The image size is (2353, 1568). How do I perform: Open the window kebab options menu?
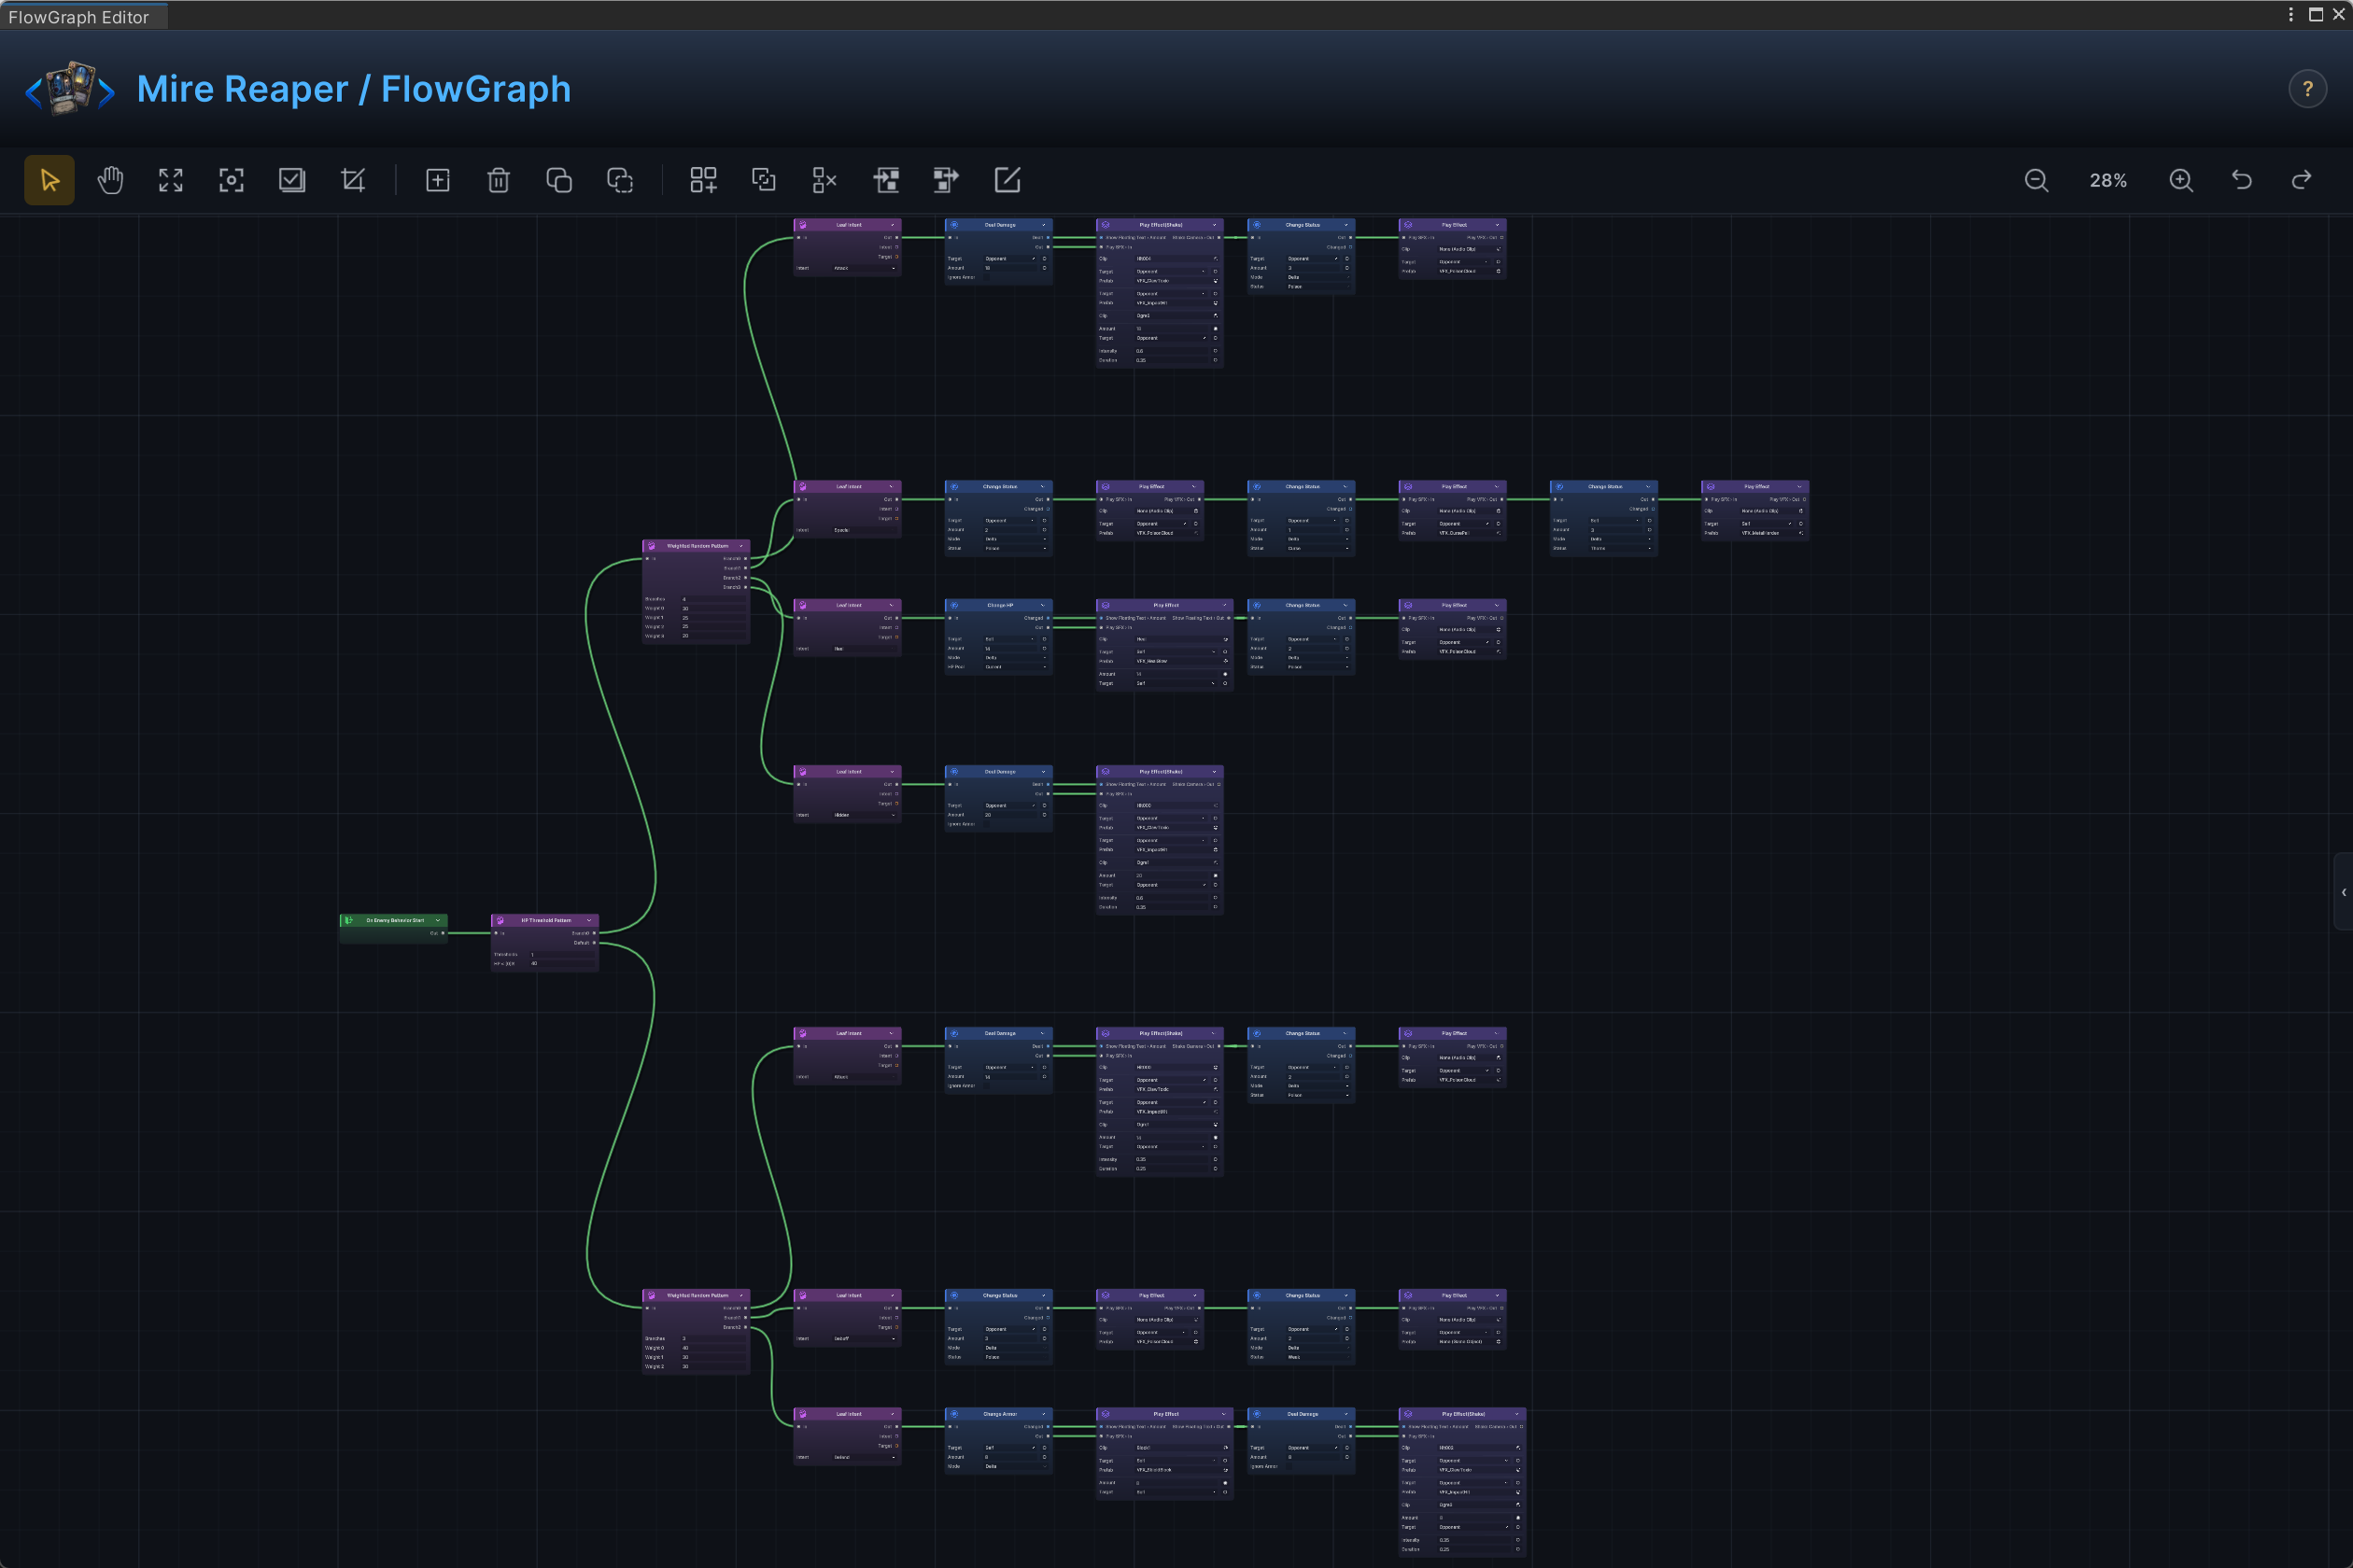(2290, 14)
